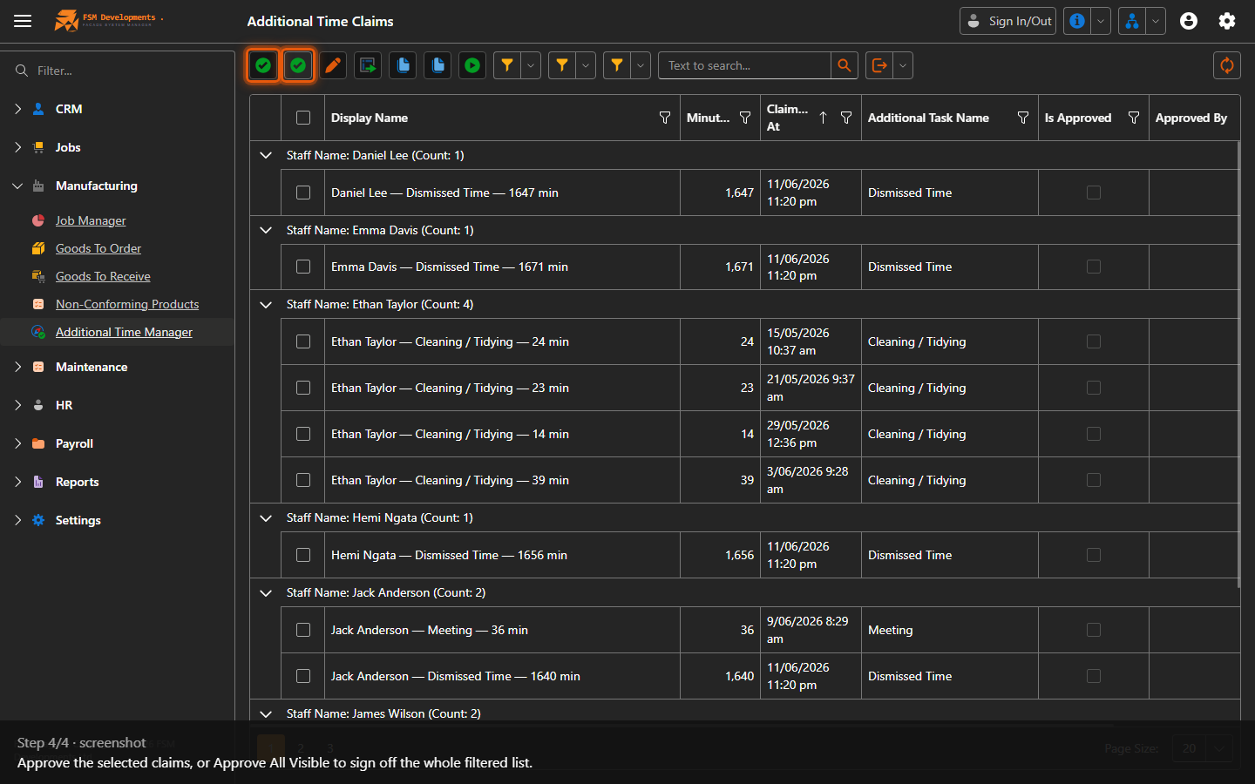This screenshot has height=784, width=1255.
Task: Click the filter icon on Claimed At column
Action: tap(846, 118)
